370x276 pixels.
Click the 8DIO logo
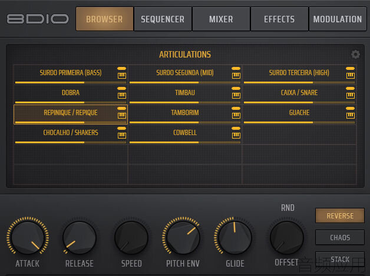coord(38,19)
